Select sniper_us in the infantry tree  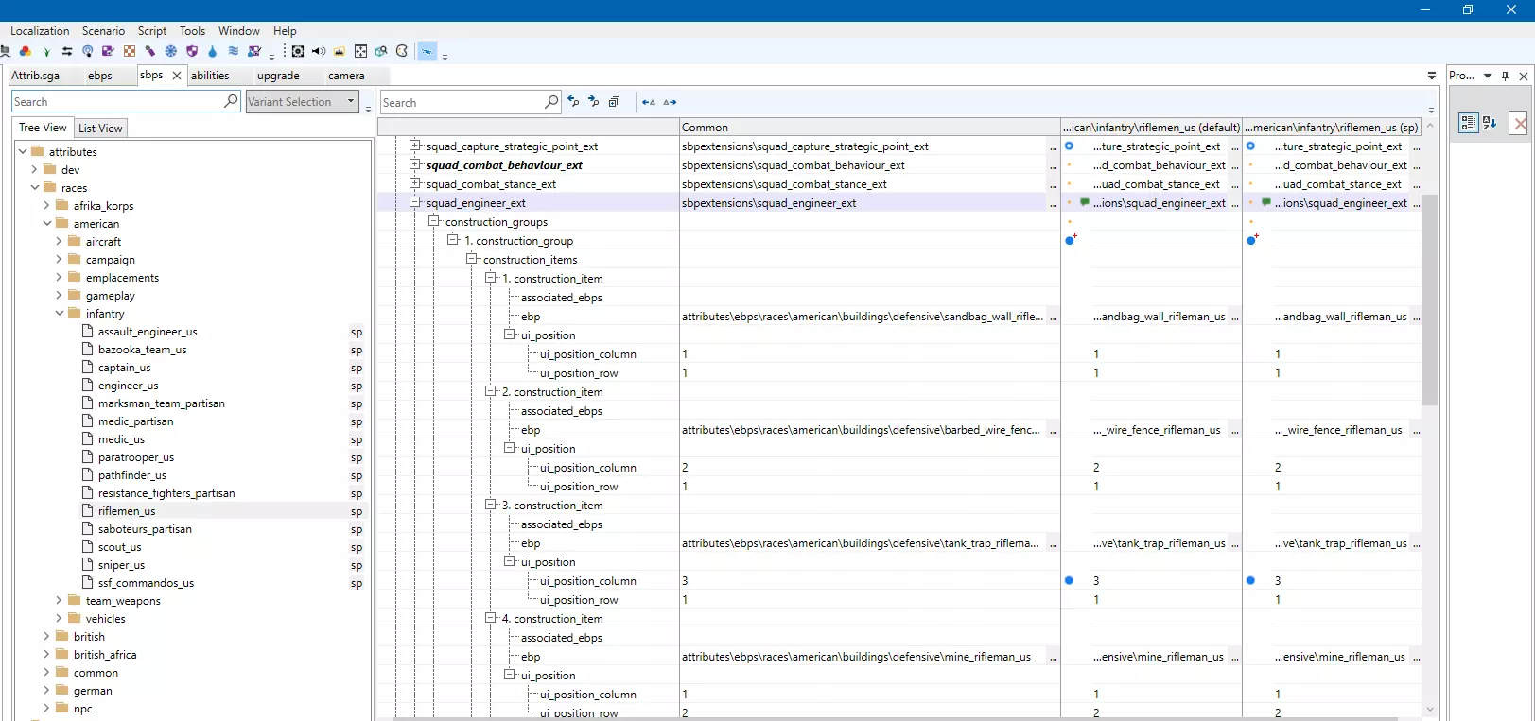click(x=121, y=565)
